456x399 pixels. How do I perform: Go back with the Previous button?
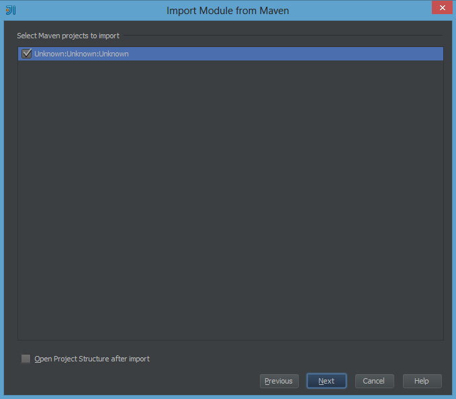279,381
